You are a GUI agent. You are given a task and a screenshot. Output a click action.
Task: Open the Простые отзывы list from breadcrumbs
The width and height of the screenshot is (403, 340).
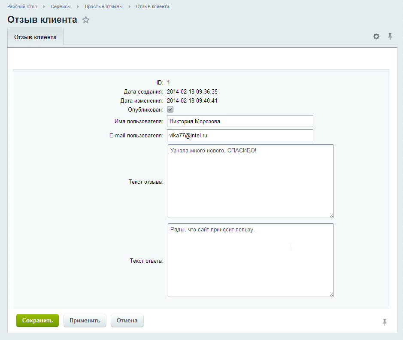(106, 6)
